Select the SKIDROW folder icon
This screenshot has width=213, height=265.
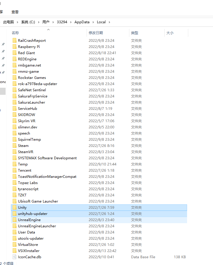(x=14, y=115)
